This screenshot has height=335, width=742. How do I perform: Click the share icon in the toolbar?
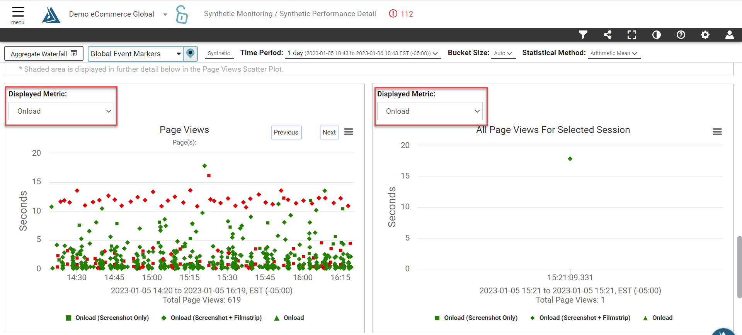pos(608,35)
